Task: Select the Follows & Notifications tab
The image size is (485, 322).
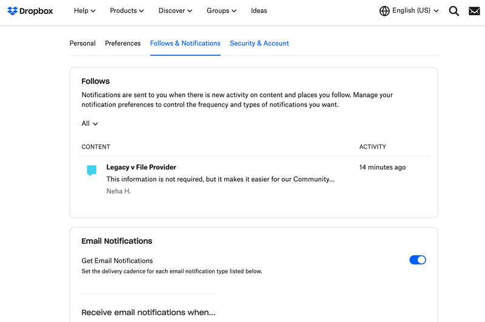Action: pyautogui.click(x=185, y=44)
